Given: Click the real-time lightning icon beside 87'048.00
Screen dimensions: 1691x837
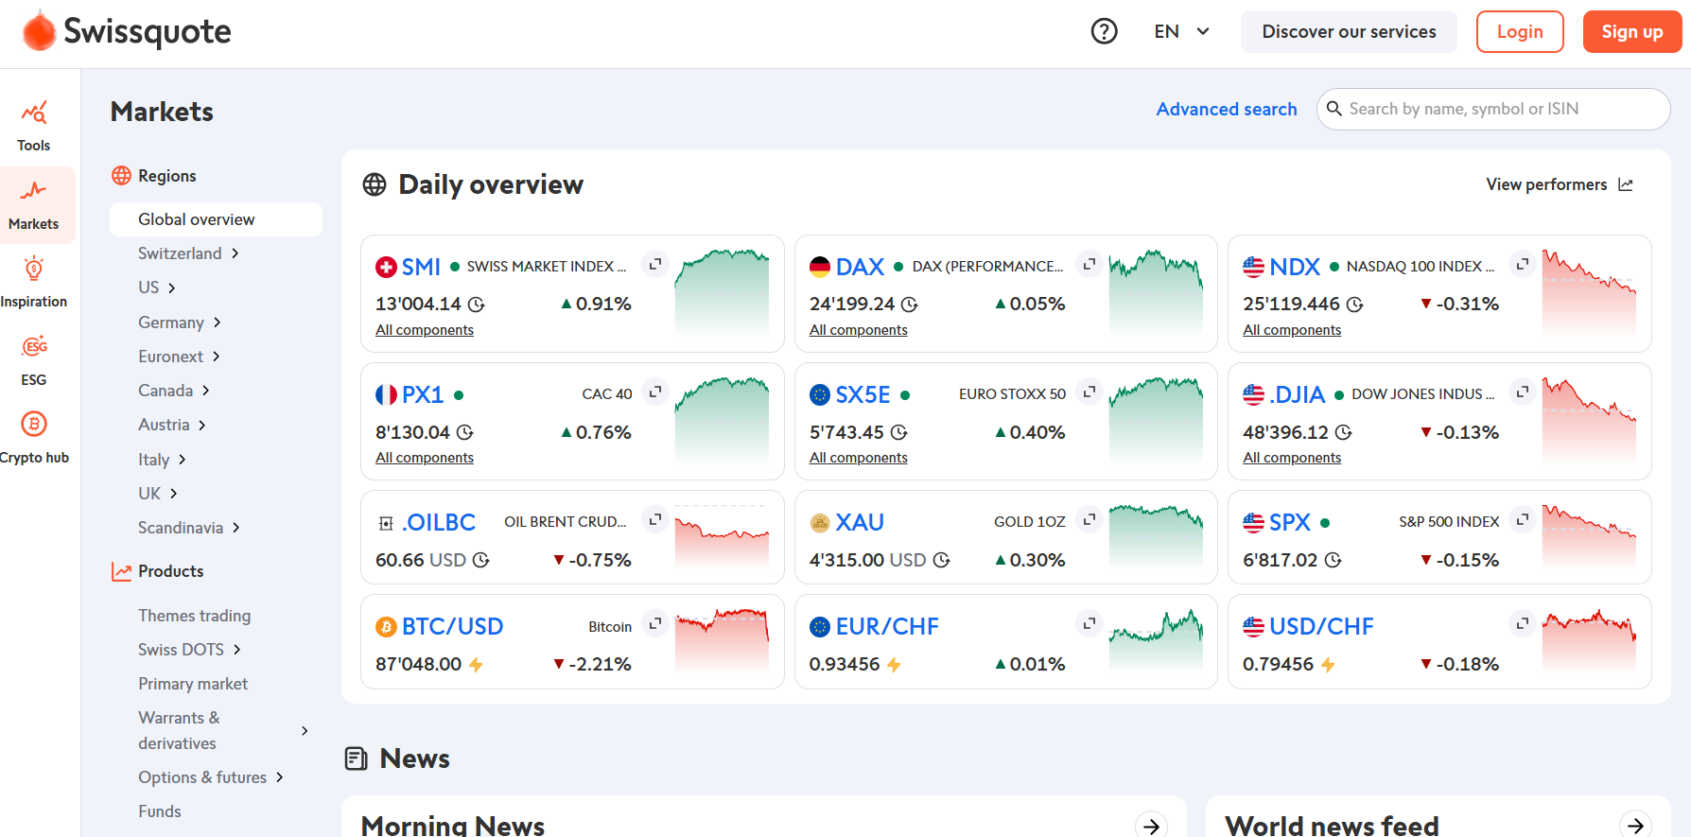Looking at the screenshot, I should [x=476, y=665].
